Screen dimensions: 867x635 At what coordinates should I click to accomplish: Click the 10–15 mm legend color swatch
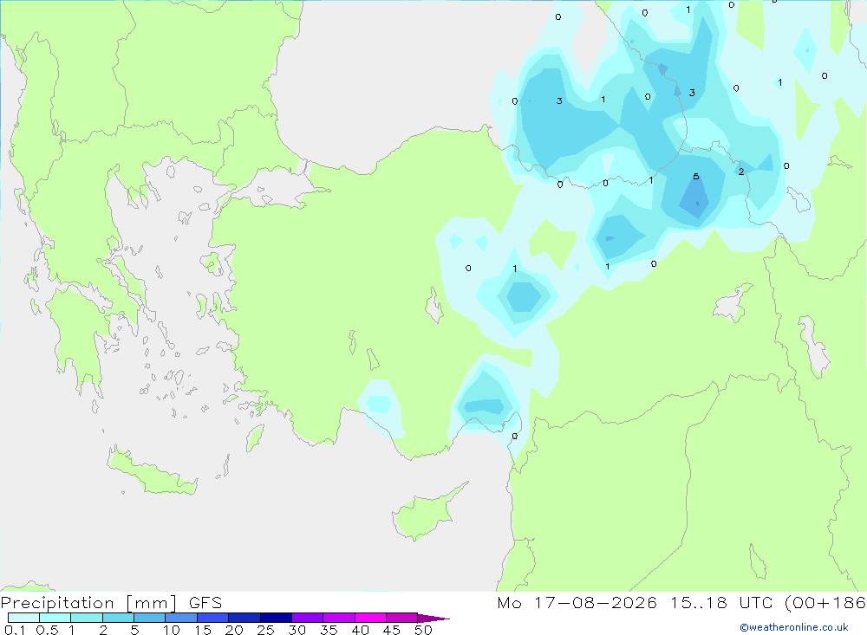181,618
